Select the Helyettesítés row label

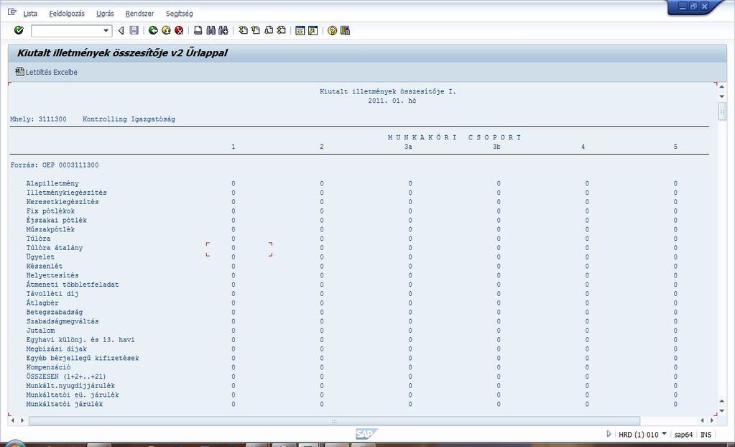(52, 275)
